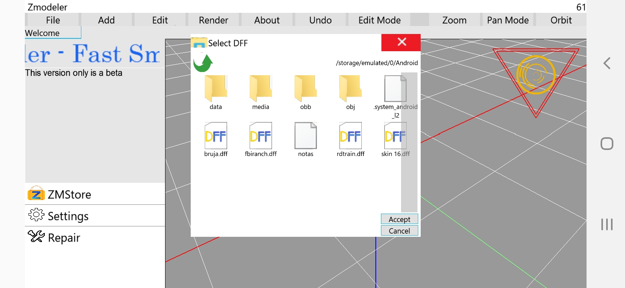Open ZMStore from the side panel
The image size is (625, 288).
coord(95,194)
